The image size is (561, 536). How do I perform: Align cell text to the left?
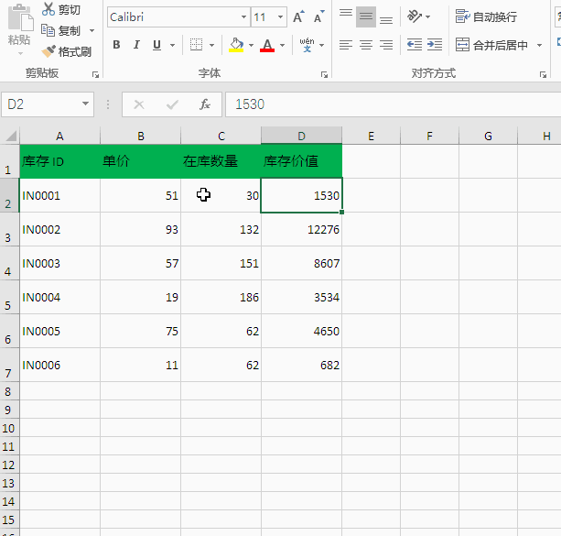(346, 45)
